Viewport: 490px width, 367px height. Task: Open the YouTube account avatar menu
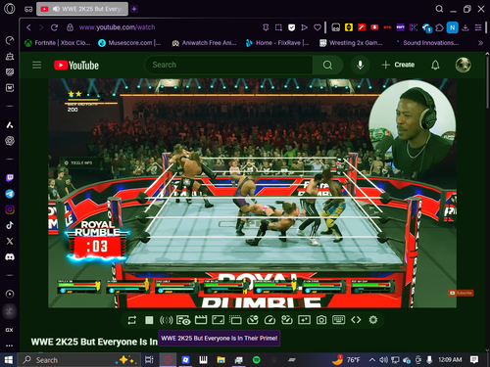pyautogui.click(x=464, y=65)
